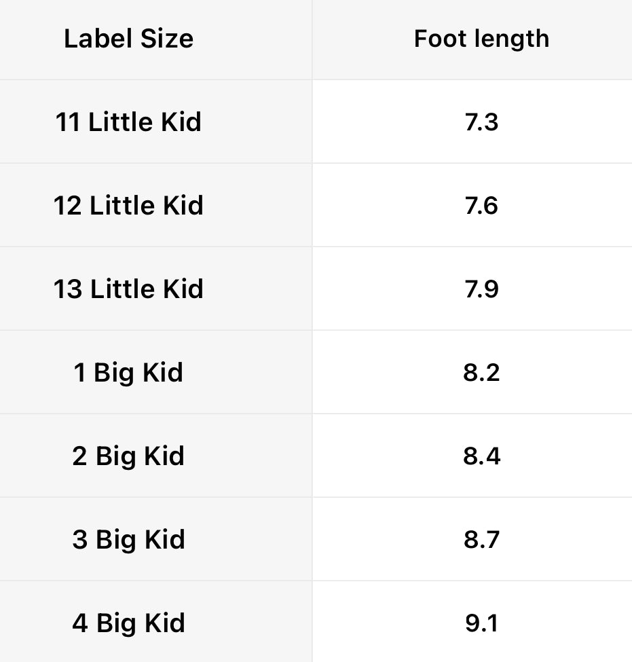Select the 4 Big Kid size cell
632x662 pixels.
pyautogui.click(x=128, y=623)
